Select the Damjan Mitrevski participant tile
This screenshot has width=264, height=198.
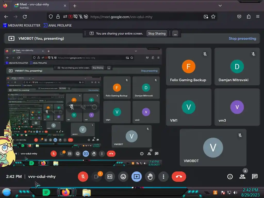[x=237, y=67]
